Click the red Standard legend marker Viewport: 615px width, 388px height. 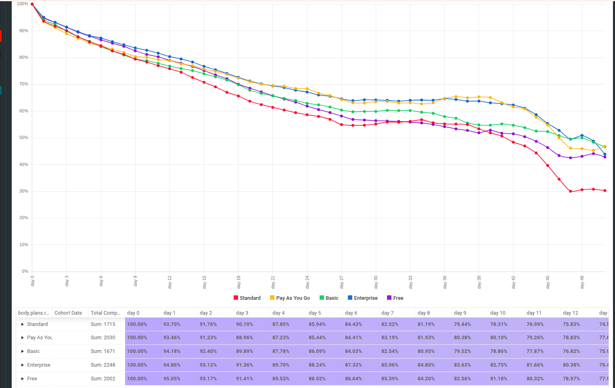pos(236,297)
